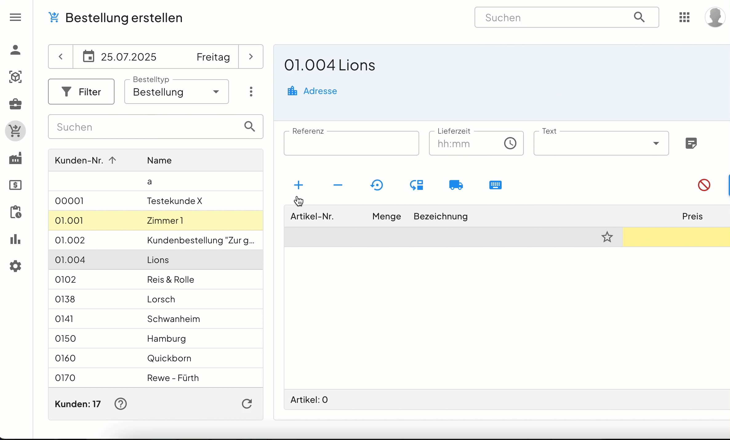This screenshot has width=730, height=440.
Task: Open the Adresse link
Action: coord(319,91)
